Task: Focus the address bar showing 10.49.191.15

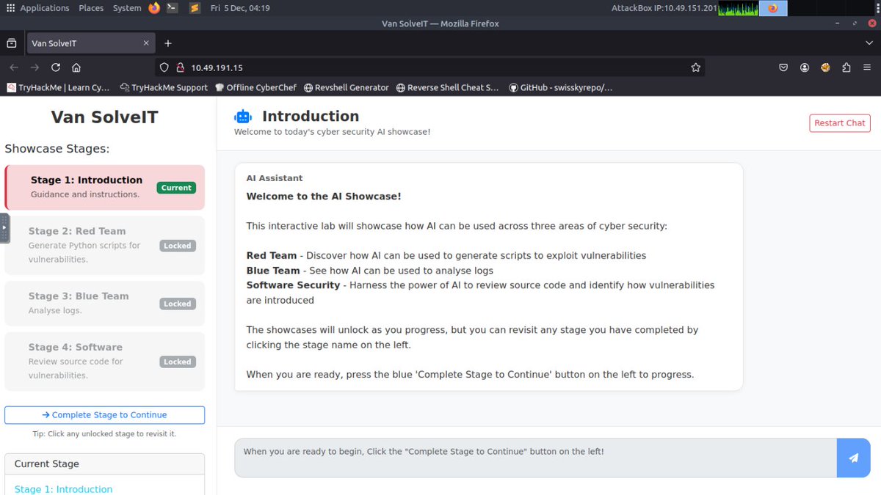Action: pyautogui.click(x=430, y=67)
